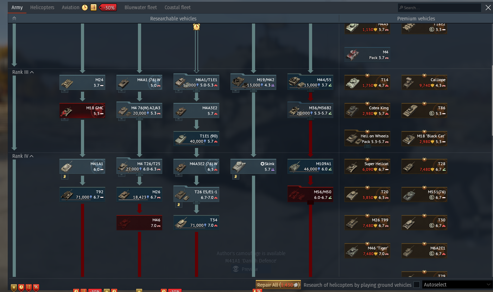This screenshot has width=493, height=292.
Task: Select the M18 GMC vehicle card
Action: [82, 110]
